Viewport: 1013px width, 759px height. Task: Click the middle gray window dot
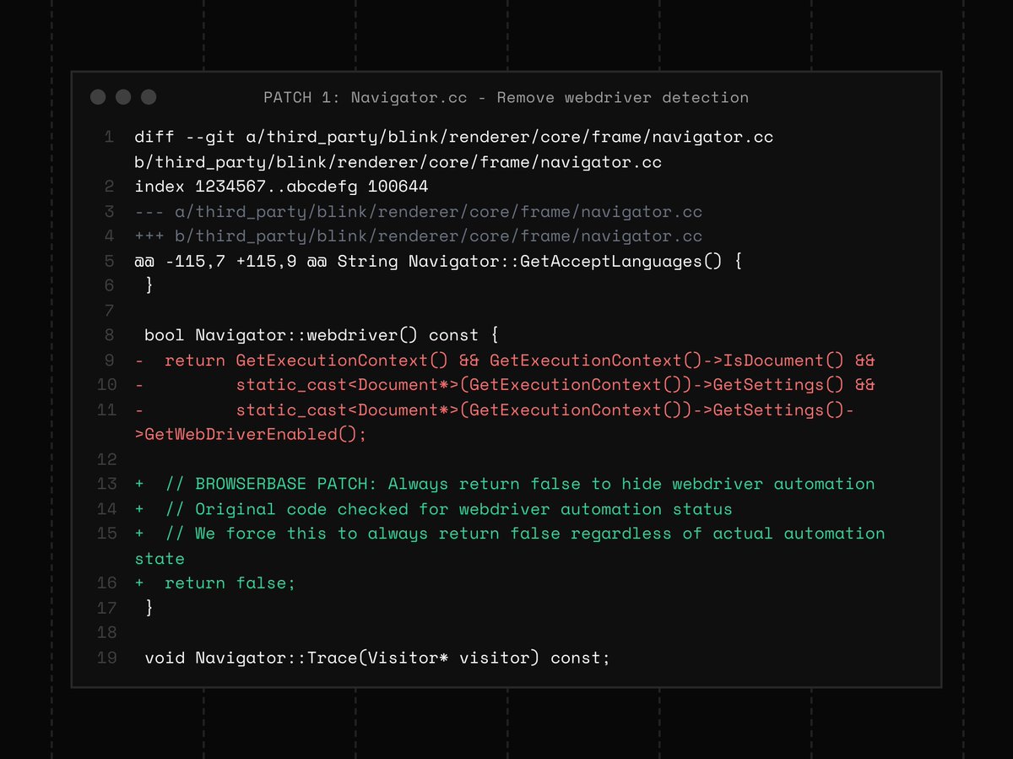tap(123, 97)
